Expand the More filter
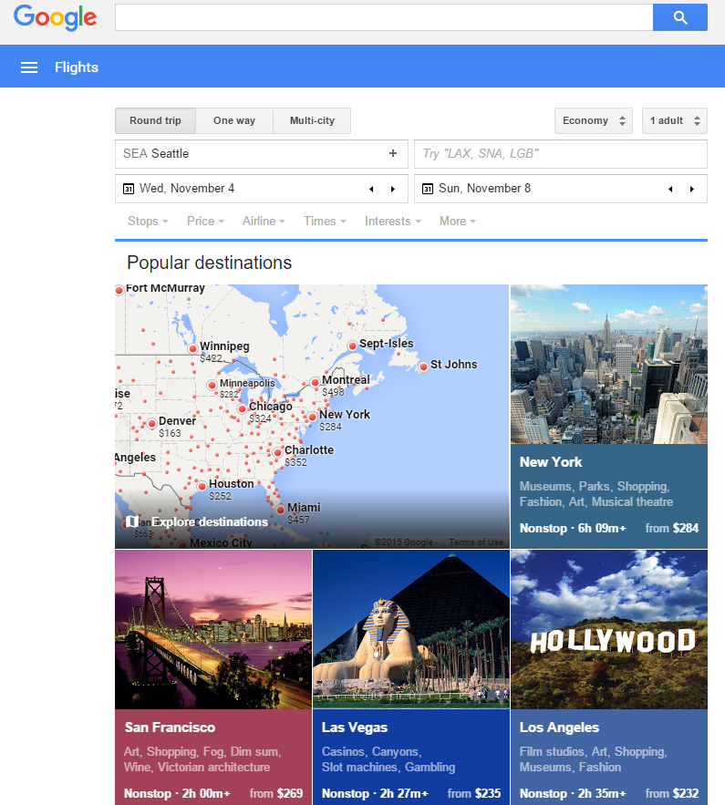Image resolution: width=725 pixels, height=805 pixels. pos(458,222)
